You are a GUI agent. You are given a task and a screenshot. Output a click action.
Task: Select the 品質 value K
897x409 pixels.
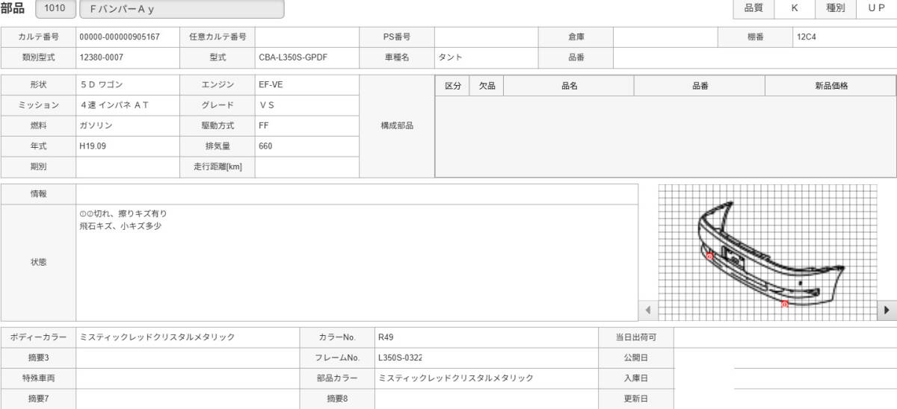(795, 8)
